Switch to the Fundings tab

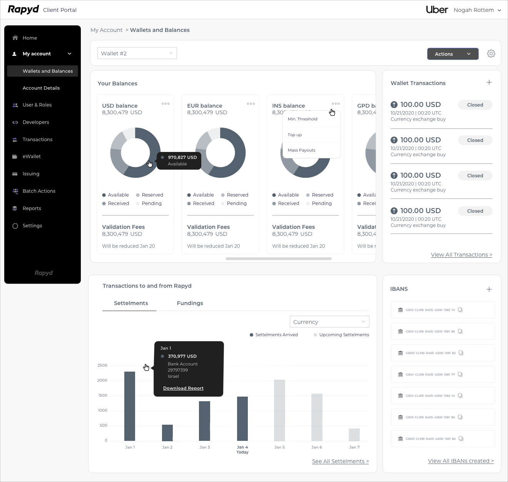click(x=190, y=303)
